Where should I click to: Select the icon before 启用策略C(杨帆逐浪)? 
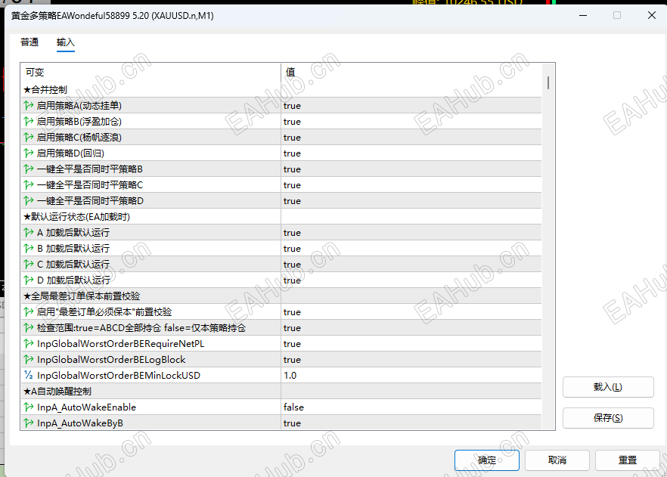[x=29, y=138]
